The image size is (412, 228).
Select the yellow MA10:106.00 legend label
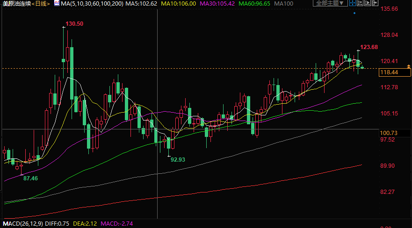(178, 4)
